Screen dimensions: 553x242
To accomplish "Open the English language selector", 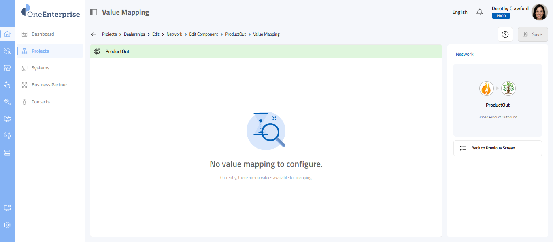I will tap(460, 12).
